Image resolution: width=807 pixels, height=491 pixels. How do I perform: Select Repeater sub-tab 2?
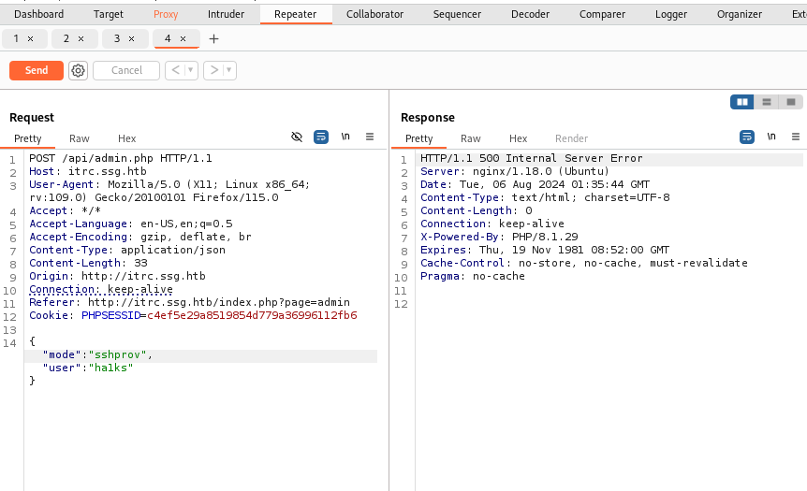click(66, 38)
